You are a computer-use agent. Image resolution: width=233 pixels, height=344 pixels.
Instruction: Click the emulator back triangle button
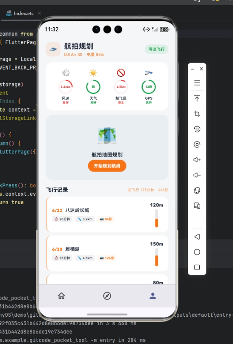pos(197,237)
